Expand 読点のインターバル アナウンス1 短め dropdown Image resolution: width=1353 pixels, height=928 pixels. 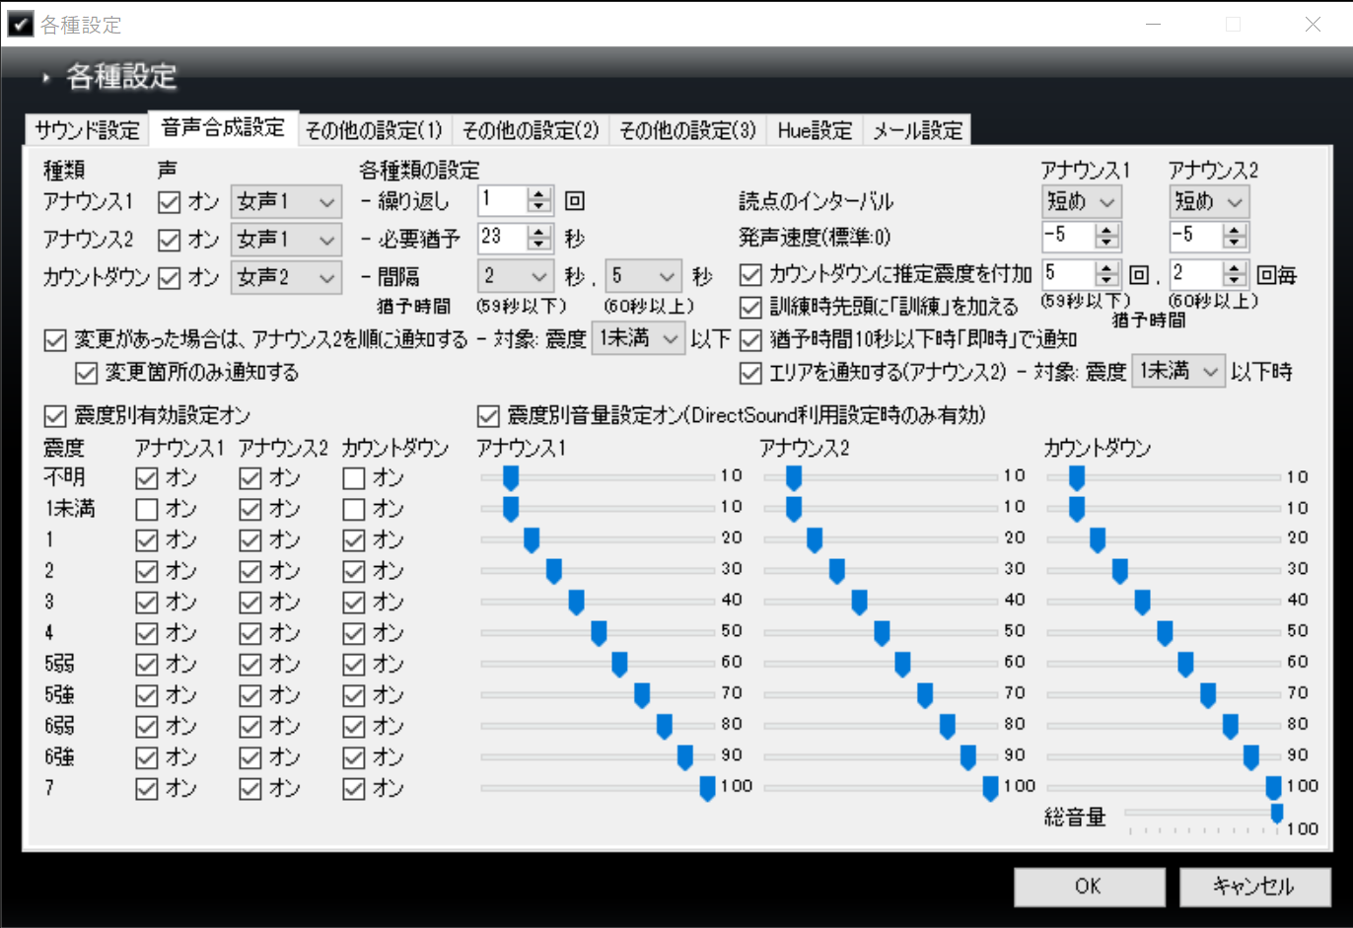[1081, 202]
